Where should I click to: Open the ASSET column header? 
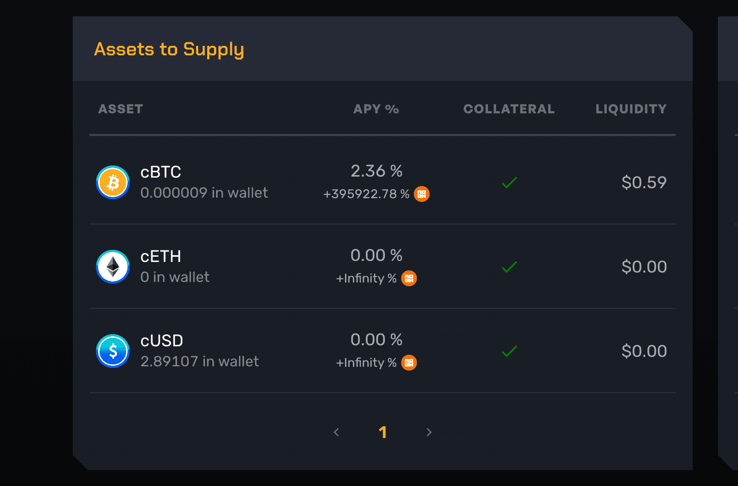[x=120, y=109]
